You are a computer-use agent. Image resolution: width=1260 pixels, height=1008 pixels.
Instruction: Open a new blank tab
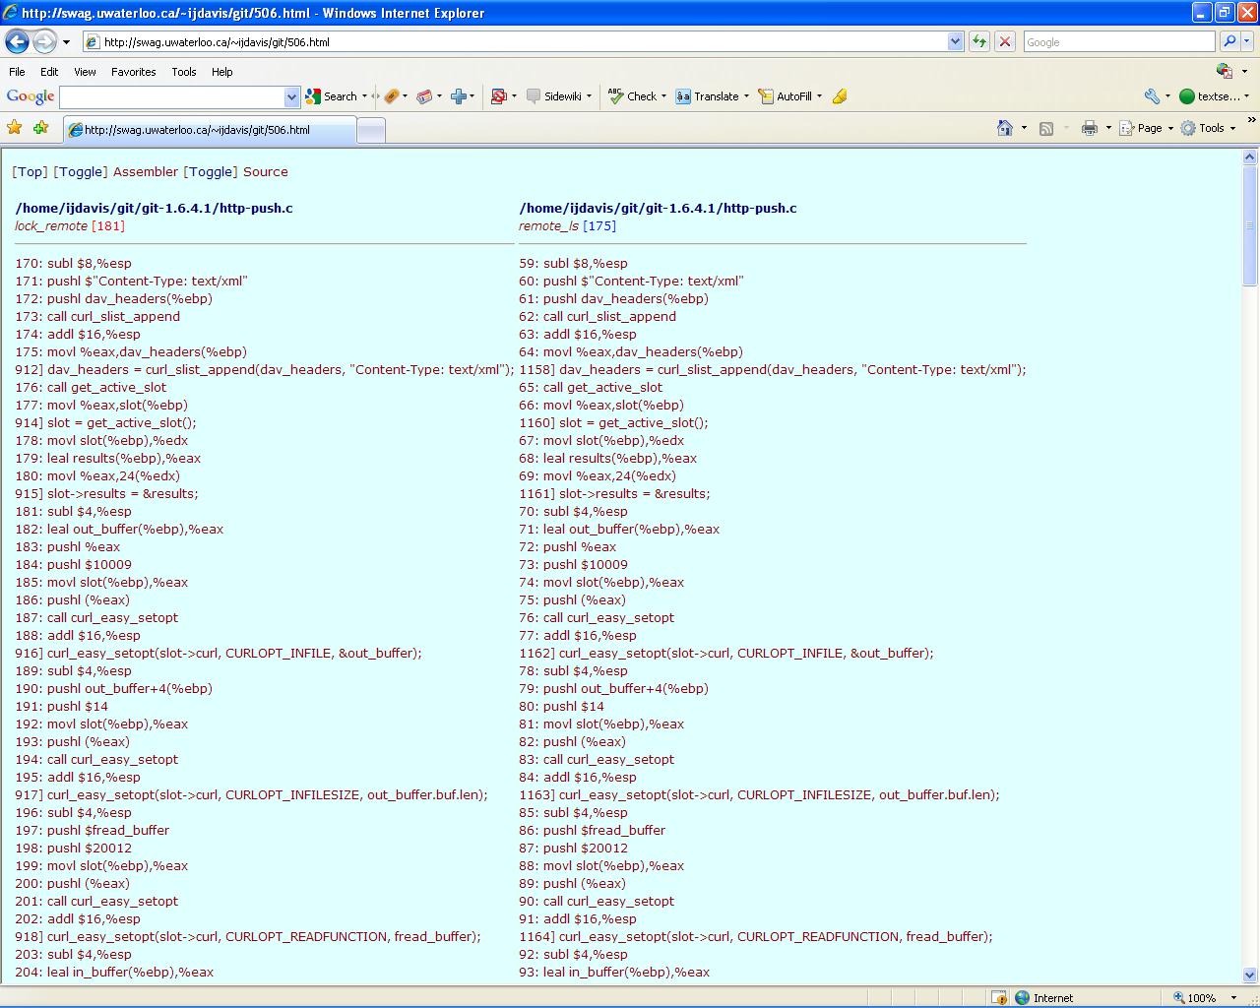[x=370, y=130]
